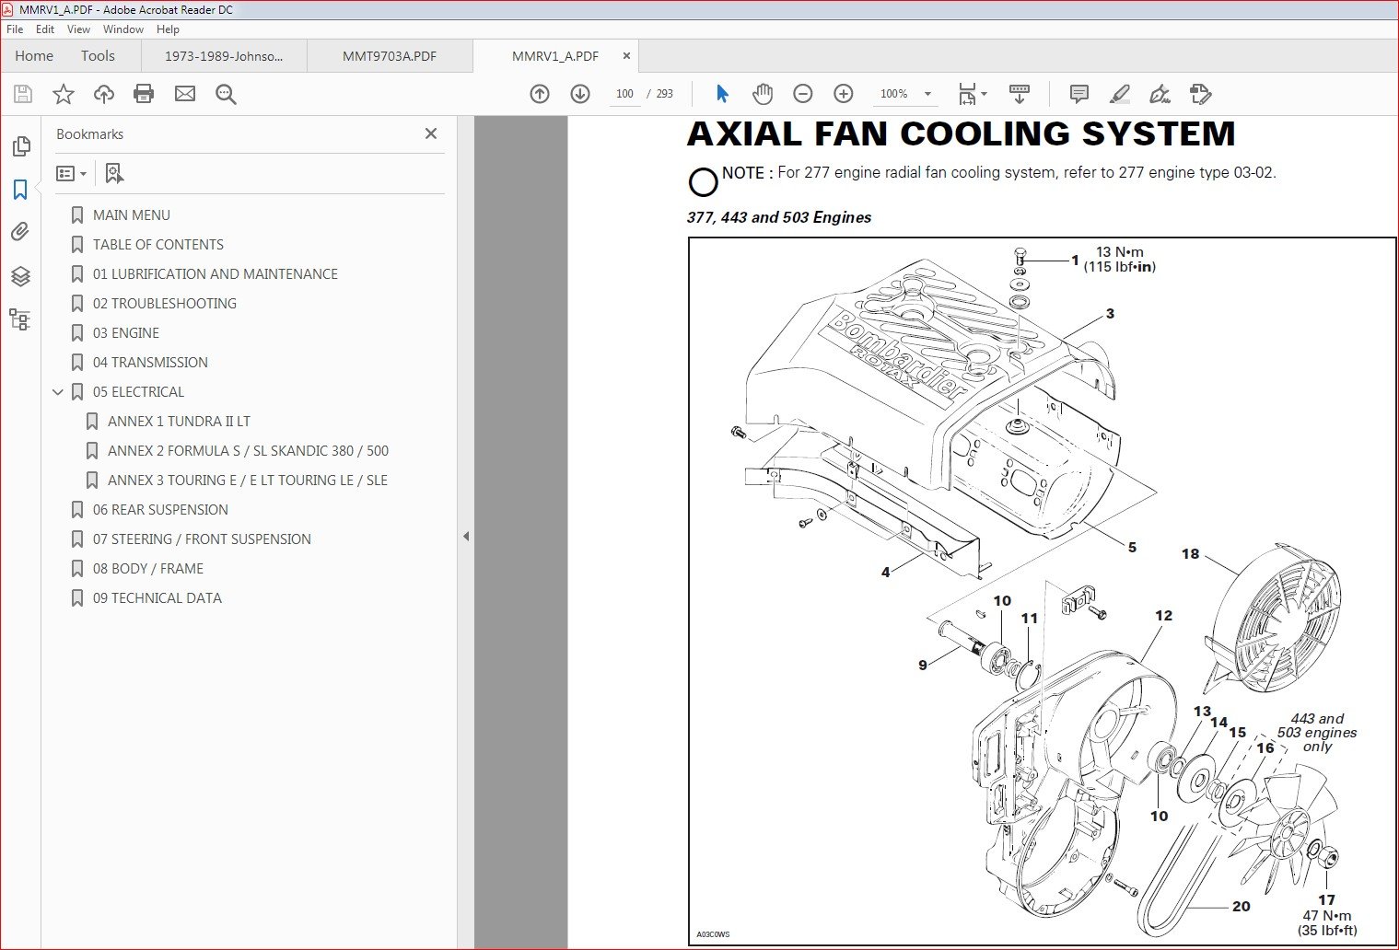Viewport: 1399px width, 950px height.
Task: Open the Find text magnifier icon
Action: coord(226,94)
